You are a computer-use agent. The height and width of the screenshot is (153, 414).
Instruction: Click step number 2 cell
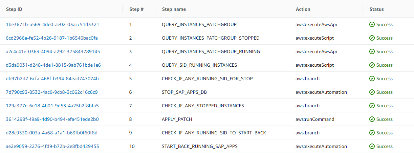(x=131, y=38)
